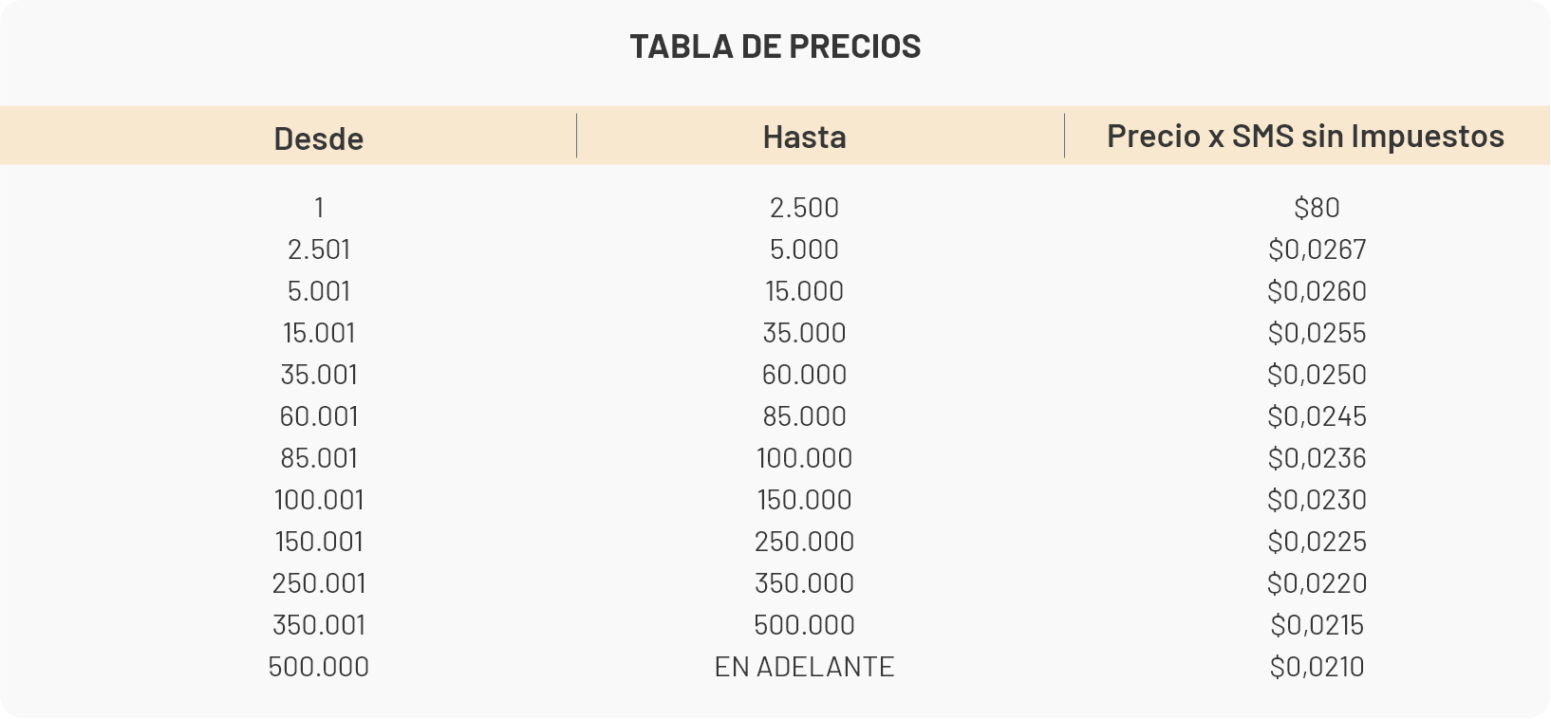This screenshot has height=719, width=1551.
Task: Select the $0,0210 price value
Action: pos(1317,667)
